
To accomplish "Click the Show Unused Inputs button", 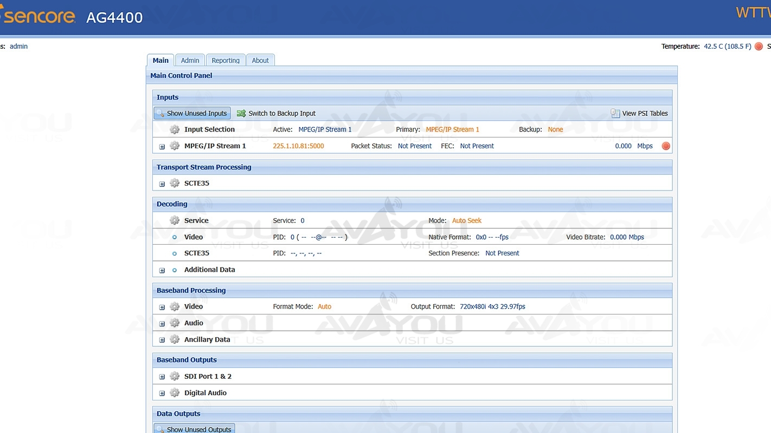I will (192, 113).
